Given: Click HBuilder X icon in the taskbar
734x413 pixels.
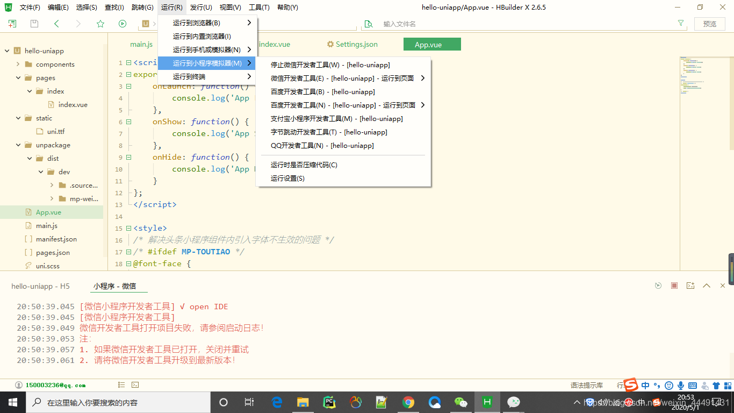Looking at the screenshot, I should pyautogui.click(x=487, y=402).
